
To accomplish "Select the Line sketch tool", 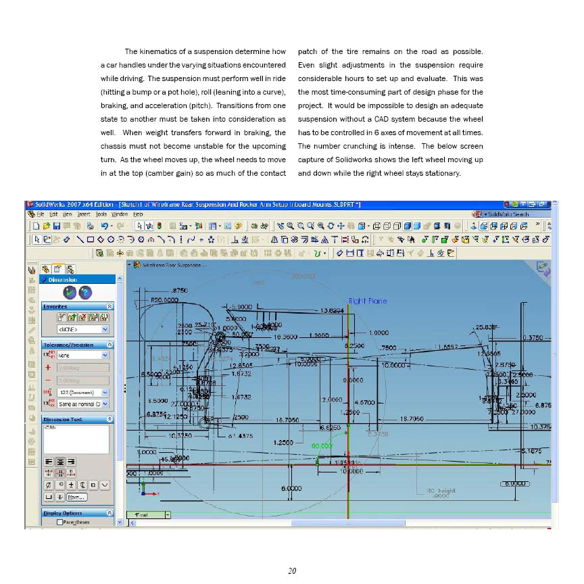I will point(80,238).
